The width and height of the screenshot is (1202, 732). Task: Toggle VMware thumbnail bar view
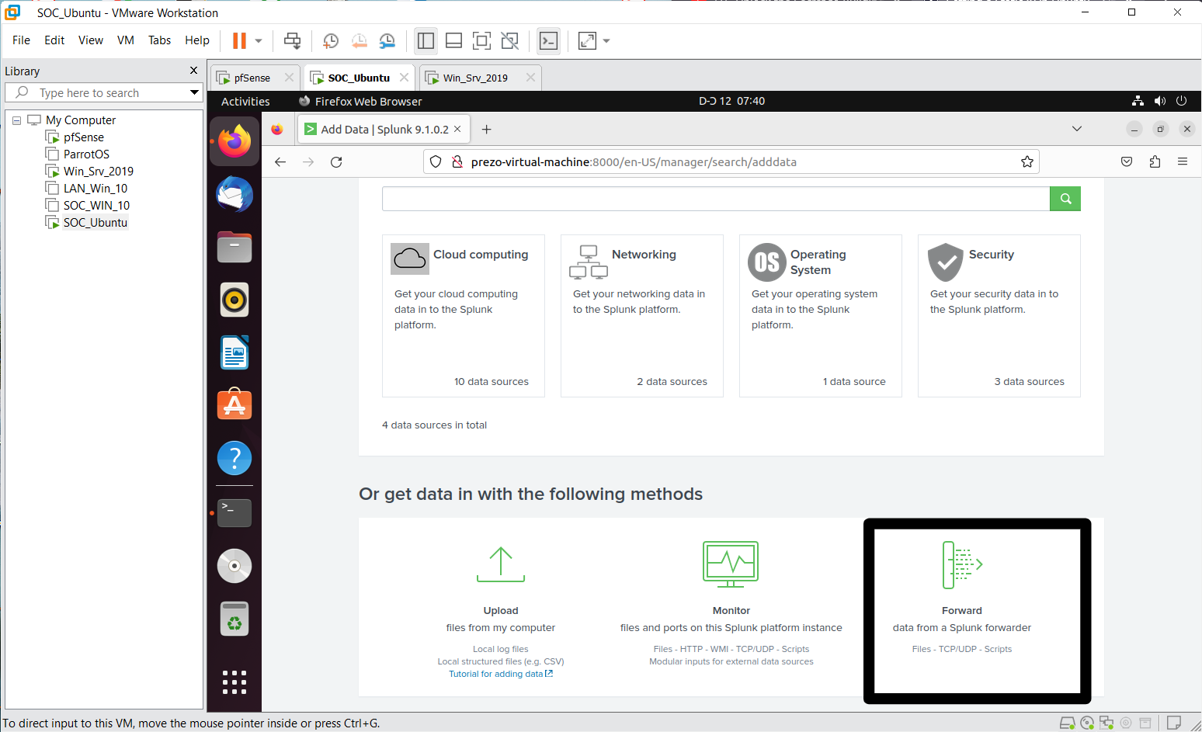(x=454, y=40)
